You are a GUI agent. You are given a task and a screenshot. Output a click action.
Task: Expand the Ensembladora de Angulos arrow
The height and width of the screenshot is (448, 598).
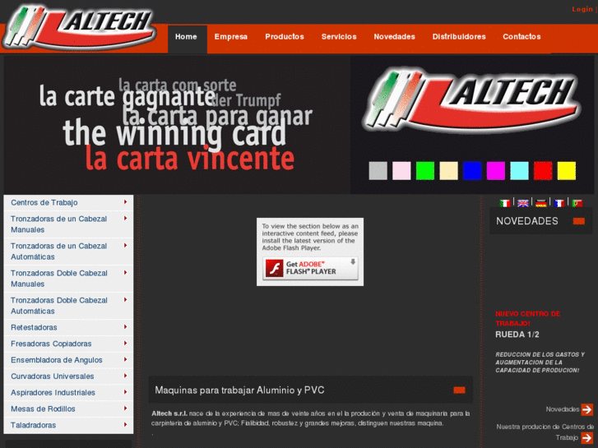pos(126,359)
